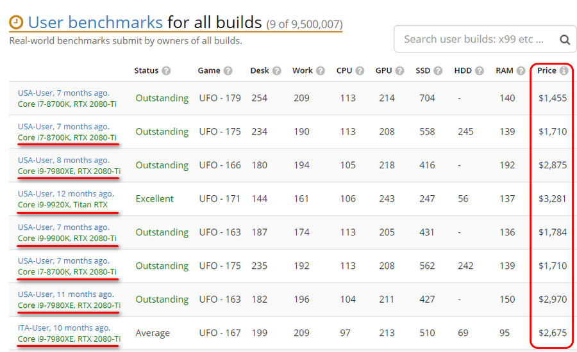
Task: Click the Excellent status text
Action: pyautogui.click(x=155, y=199)
